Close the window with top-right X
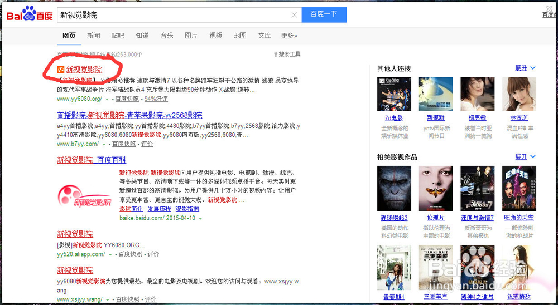 pyautogui.click(x=550, y=8)
